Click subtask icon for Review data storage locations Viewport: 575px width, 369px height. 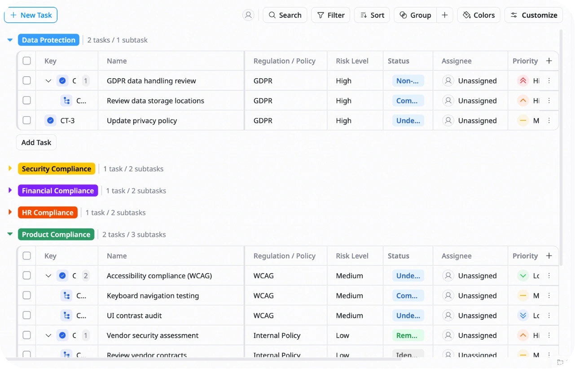click(x=66, y=101)
